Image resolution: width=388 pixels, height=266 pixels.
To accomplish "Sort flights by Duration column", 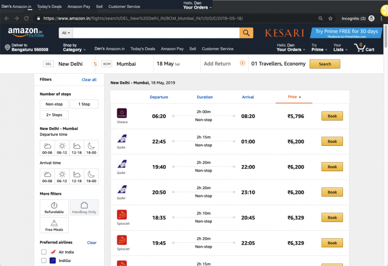I will pos(205,97).
